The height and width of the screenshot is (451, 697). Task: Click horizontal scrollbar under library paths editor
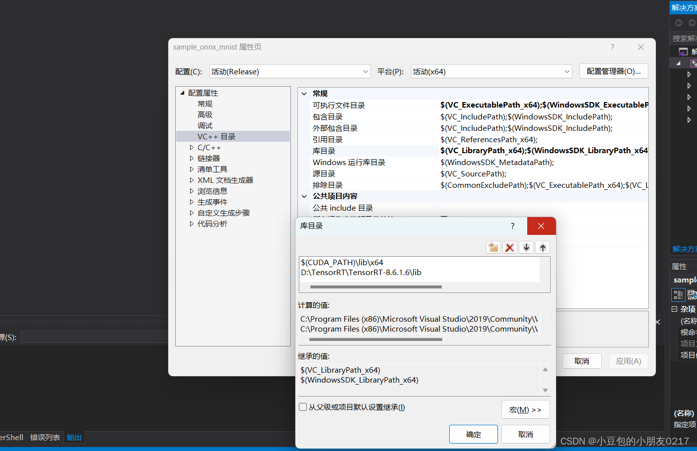point(376,287)
